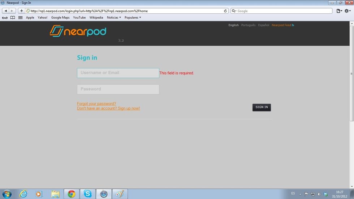The width and height of the screenshot is (354, 199).
Task: Click the This field is required message
Action: point(177,73)
